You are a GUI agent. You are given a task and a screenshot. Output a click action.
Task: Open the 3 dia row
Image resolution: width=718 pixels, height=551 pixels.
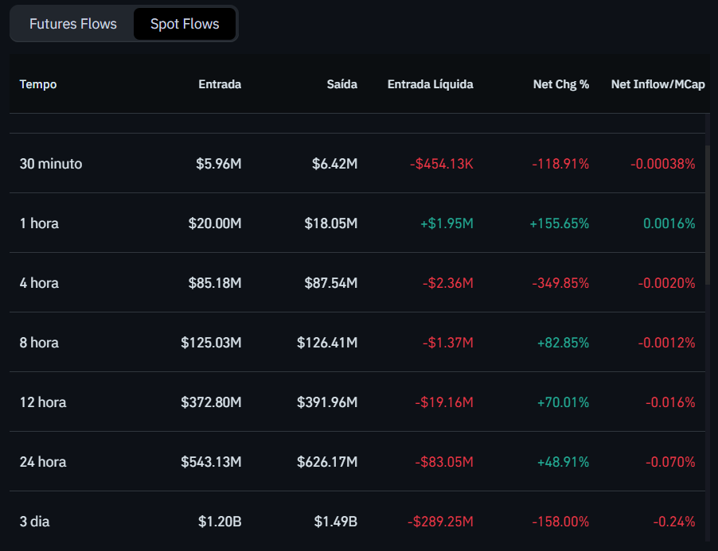pyautogui.click(x=35, y=522)
